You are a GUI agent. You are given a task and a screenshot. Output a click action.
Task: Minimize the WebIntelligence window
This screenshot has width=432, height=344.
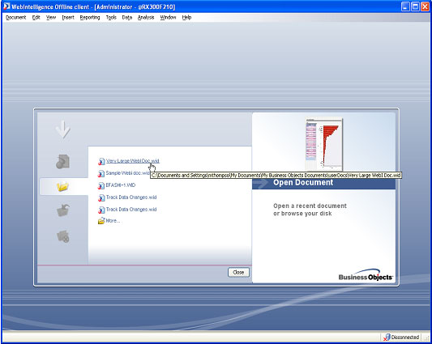tap(405, 6)
